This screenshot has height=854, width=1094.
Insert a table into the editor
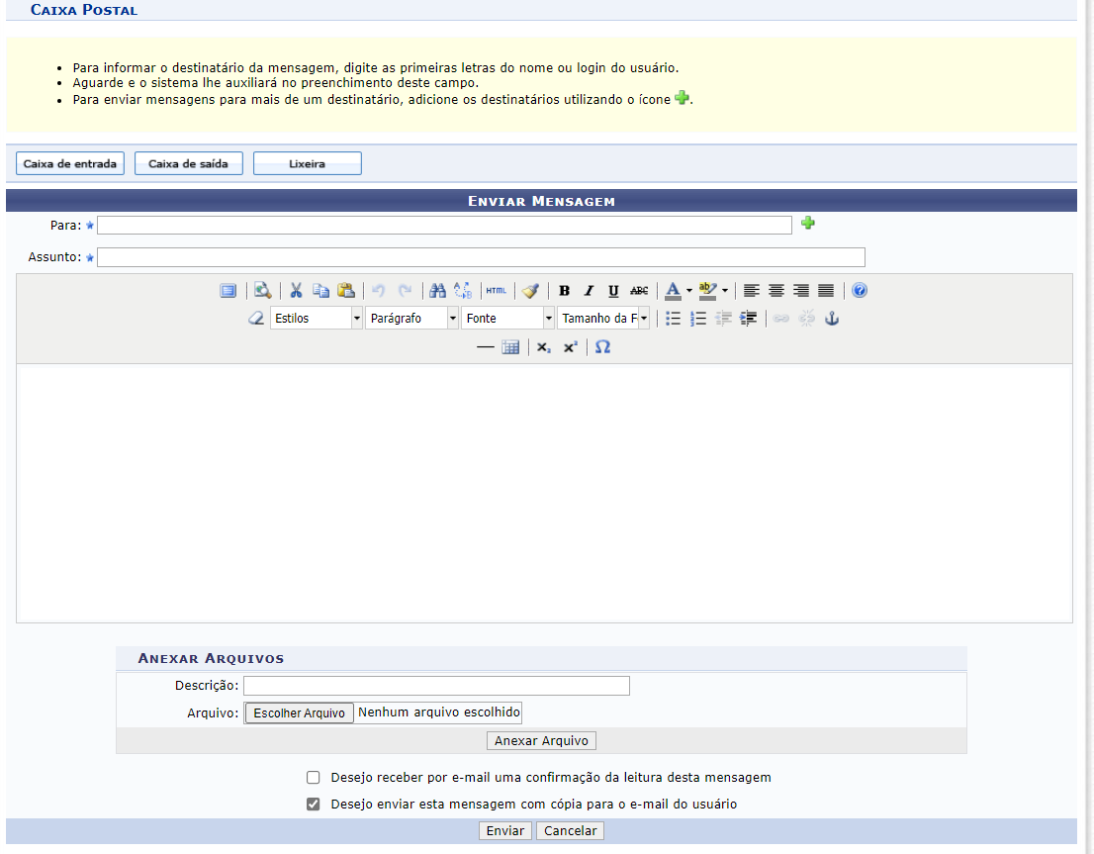(510, 347)
